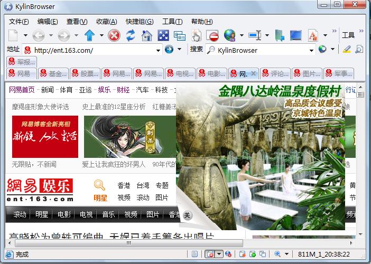371x264 pixels.
Task: Stop loading with the red X icon
Action: [x=114, y=35]
